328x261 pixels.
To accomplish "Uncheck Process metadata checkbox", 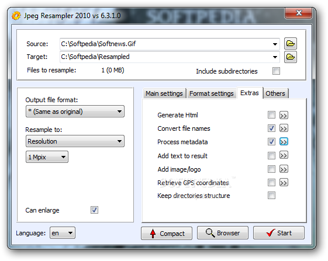I will click(271, 142).
